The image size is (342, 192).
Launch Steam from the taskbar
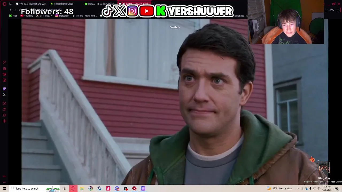[99, 189]
